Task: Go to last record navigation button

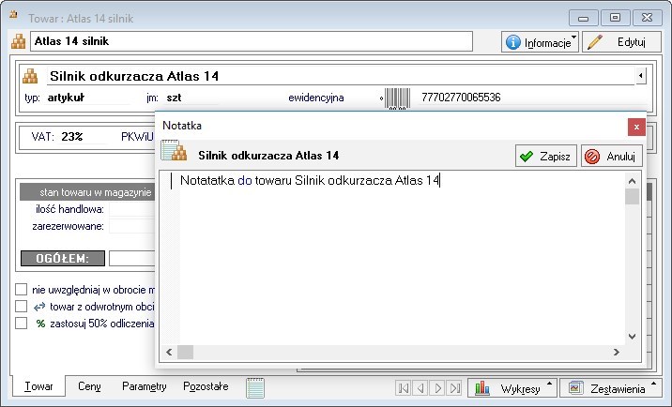Action: 454,388
